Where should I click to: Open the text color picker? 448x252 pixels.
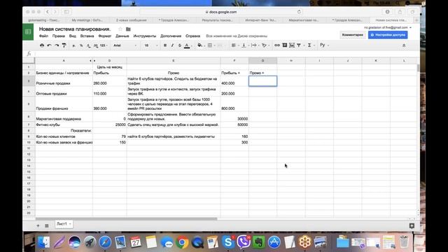coord(187,45)
